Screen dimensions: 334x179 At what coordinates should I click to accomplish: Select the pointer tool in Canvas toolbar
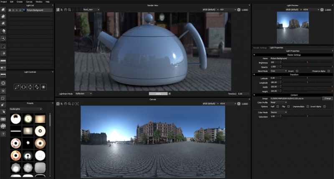(x=62, y=104)
